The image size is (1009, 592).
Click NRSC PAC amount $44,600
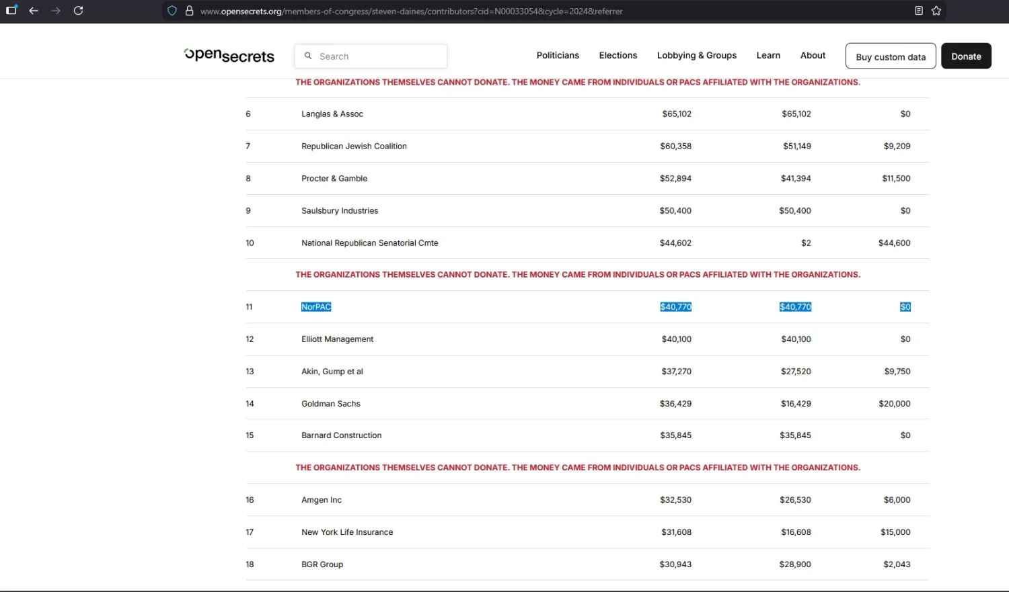[895, 243]
